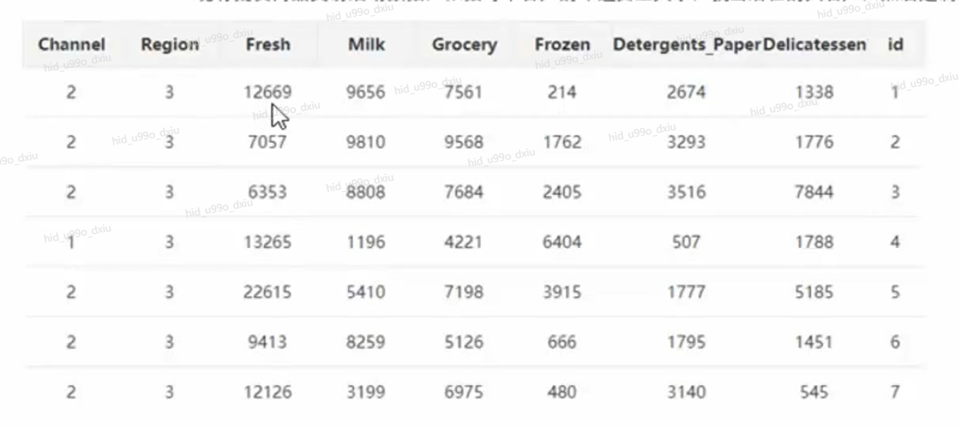The height and width of the screenshot is (428, 959).
Task: Click the Grocery column header
Action: click(x=464, y=44)
